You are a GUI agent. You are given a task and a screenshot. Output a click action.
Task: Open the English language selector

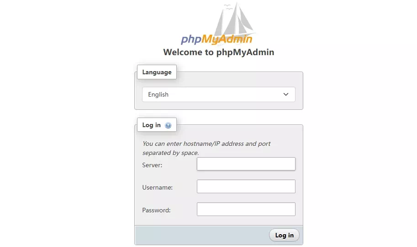[218, 94]
